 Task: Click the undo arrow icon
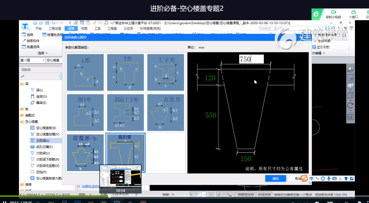coord(53,23)
